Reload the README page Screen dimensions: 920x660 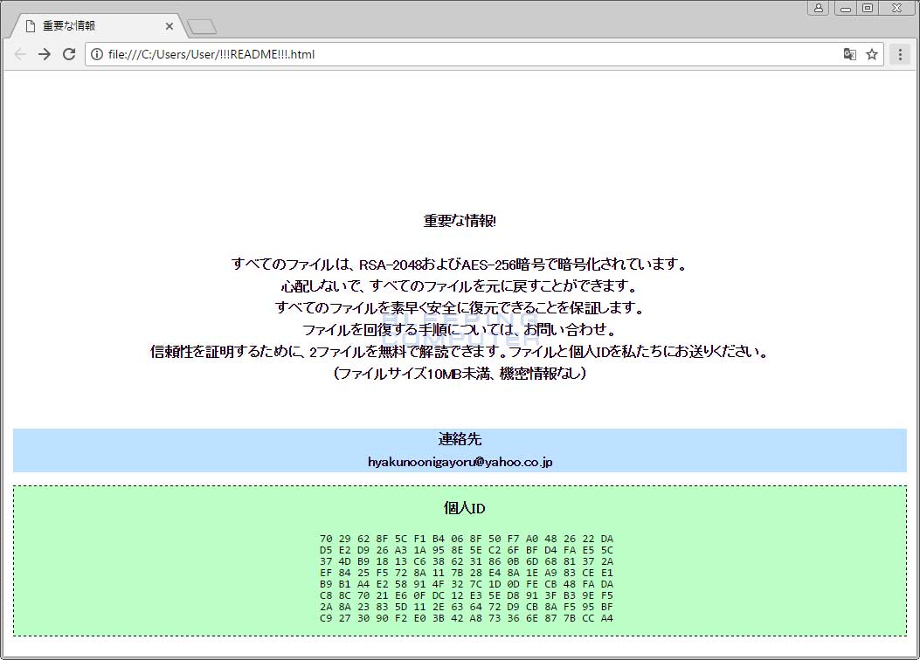coord(69,54)
